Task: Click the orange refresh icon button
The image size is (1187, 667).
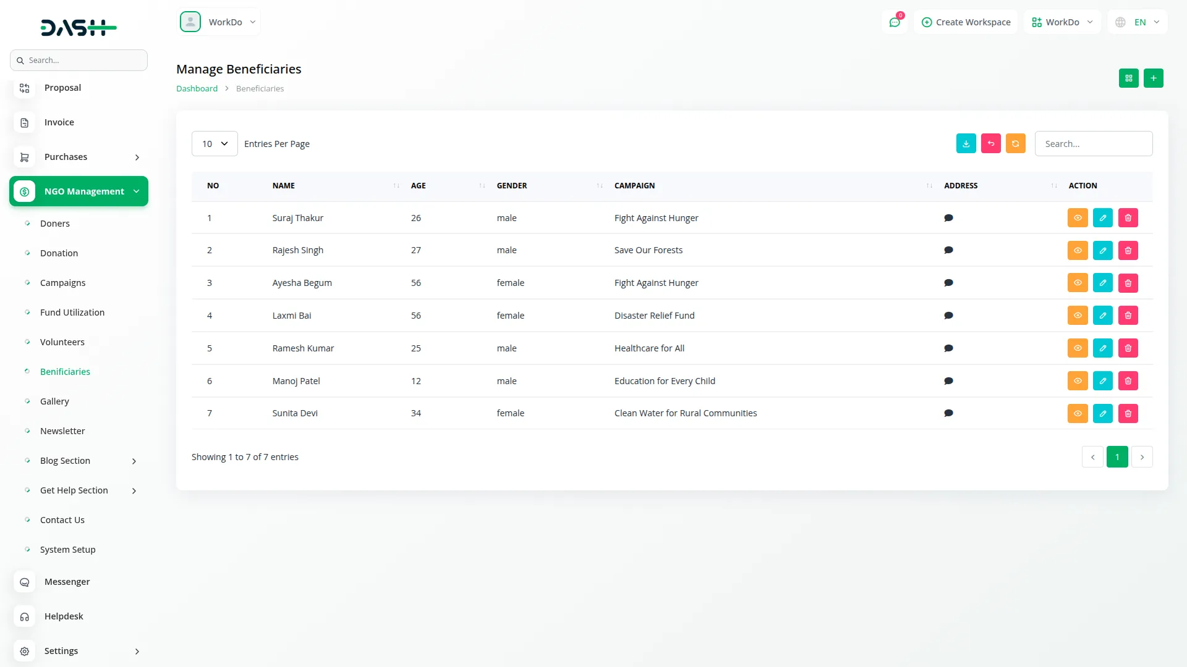Action: [x=1015, y=143]
